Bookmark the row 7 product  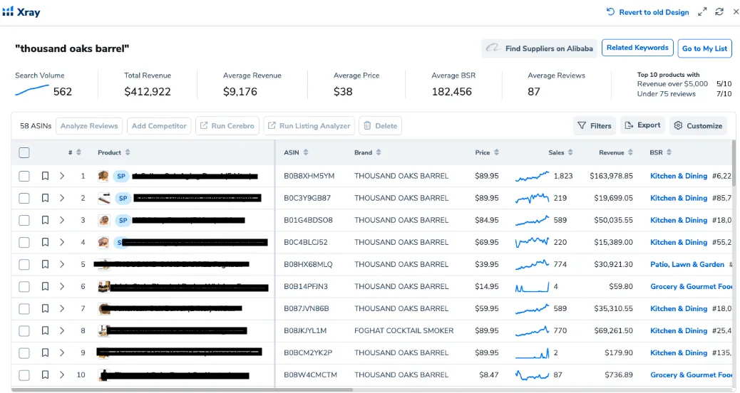point(45,309)
